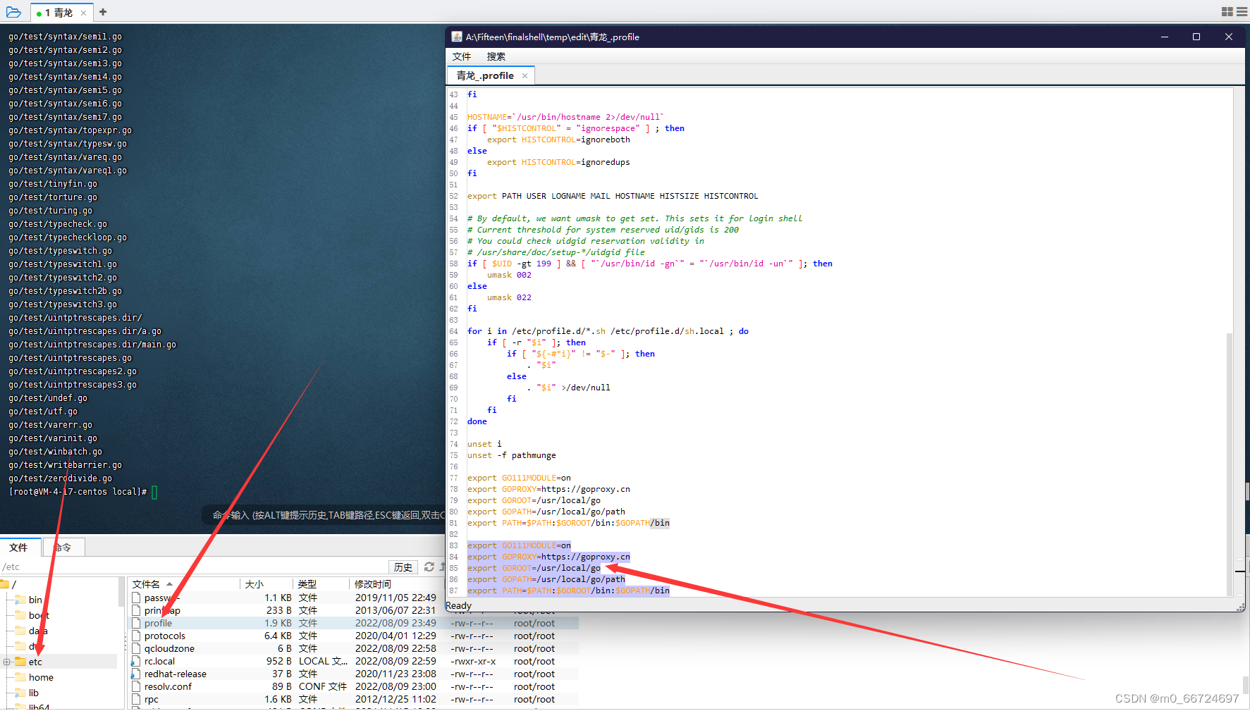Screen dimensions: 1250x711
Task: Click the Java icon in the editor title bar
Action: tap(457, 37)
